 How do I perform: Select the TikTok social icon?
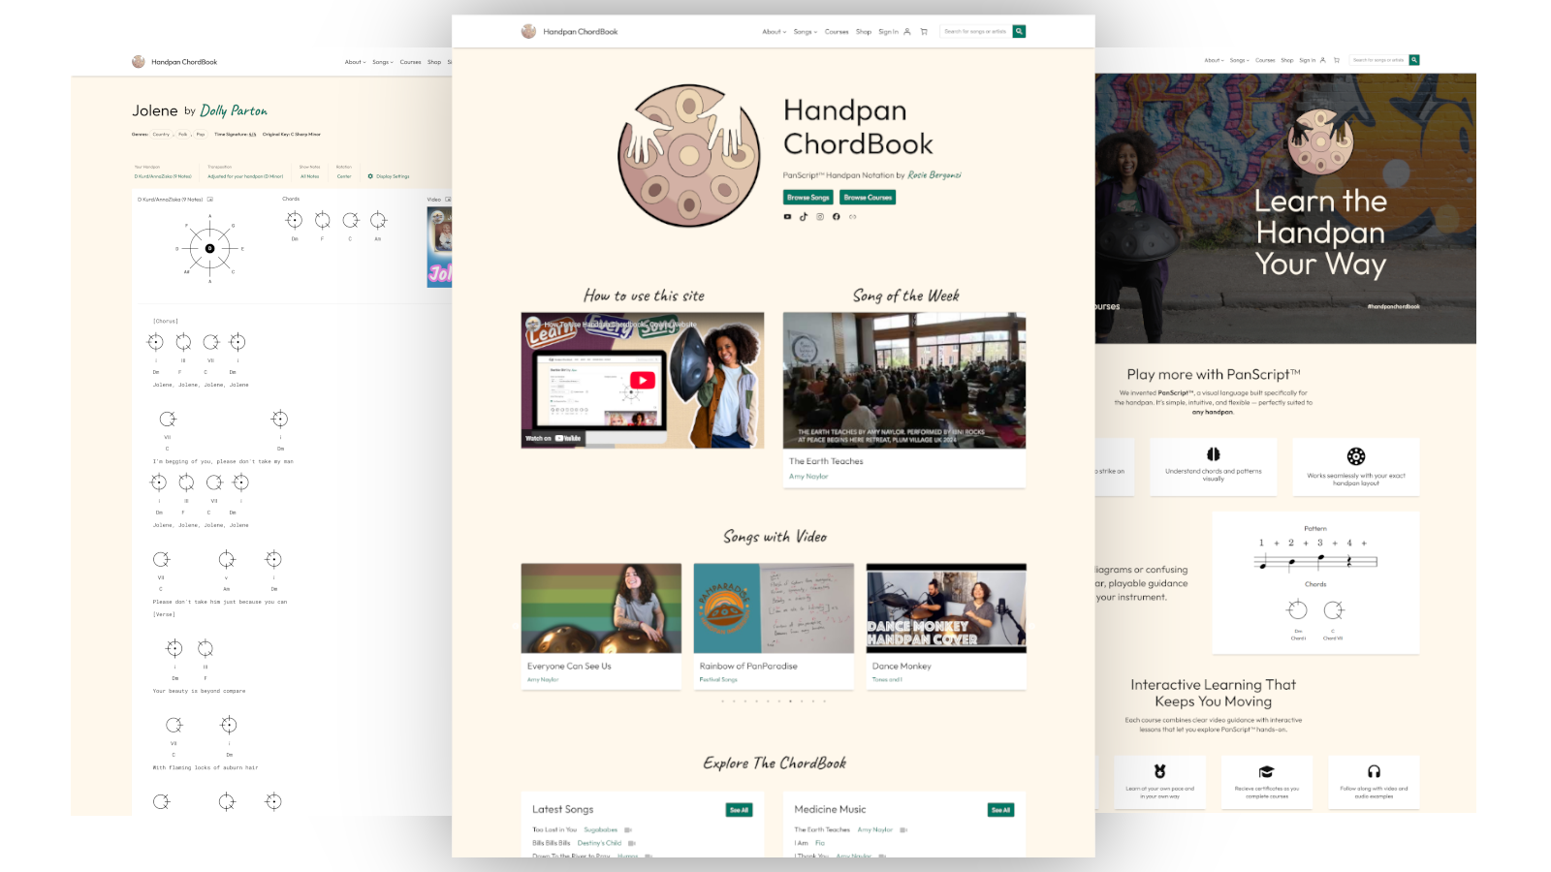click(x=804, y=217)
